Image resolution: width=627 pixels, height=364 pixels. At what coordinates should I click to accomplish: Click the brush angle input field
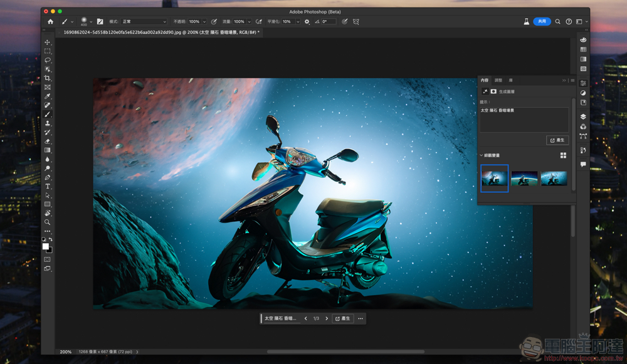[x=329, y=21]
